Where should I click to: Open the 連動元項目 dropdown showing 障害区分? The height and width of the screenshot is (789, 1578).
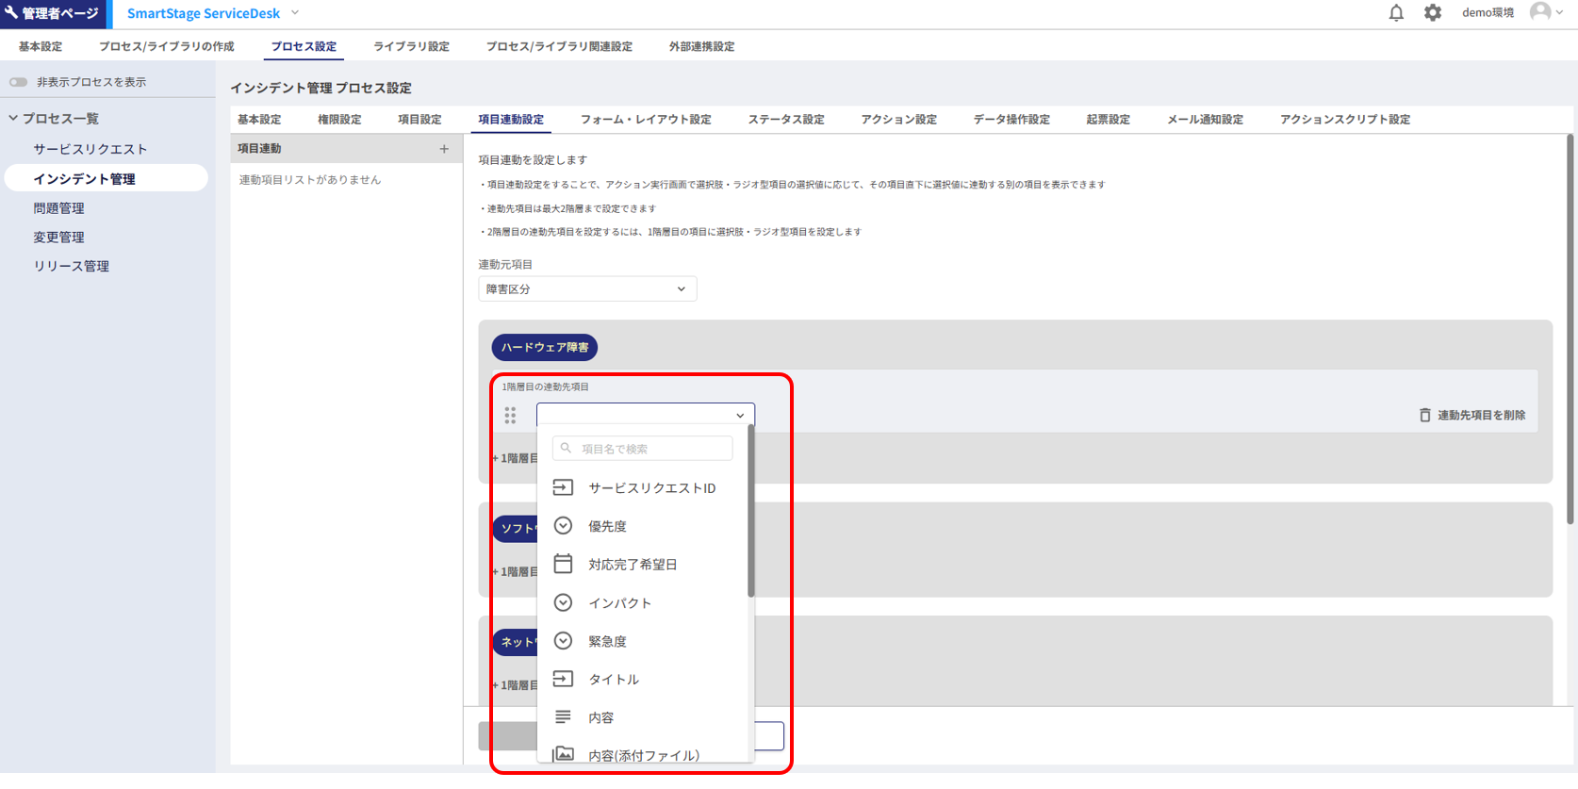(586, 289)
